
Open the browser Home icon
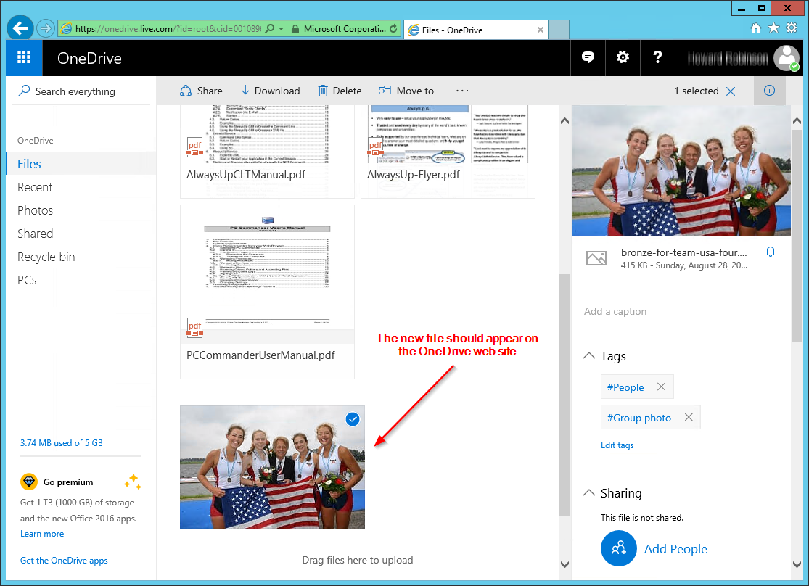(x=756, y=28)
